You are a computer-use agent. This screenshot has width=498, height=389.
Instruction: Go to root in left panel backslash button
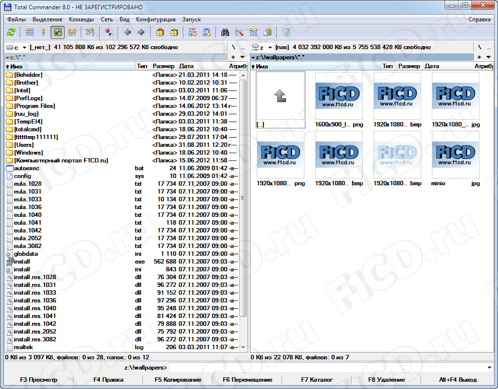click(x=233, y=47)
